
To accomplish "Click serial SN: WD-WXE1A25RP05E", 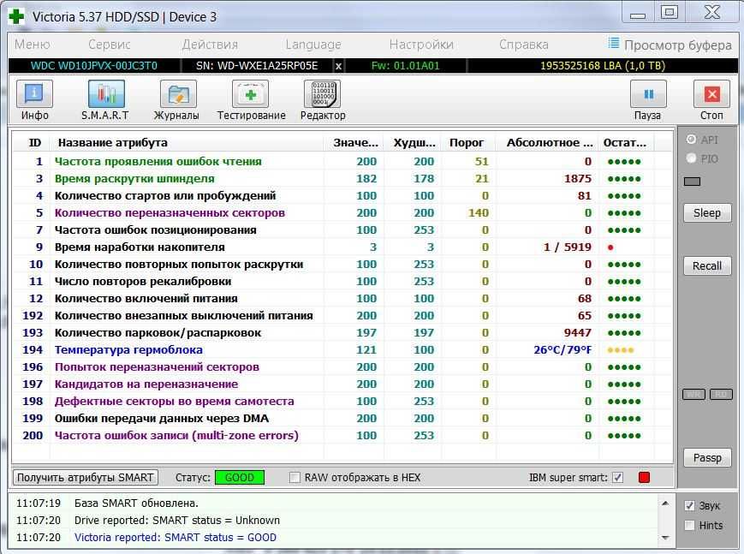I will [257, 66].
